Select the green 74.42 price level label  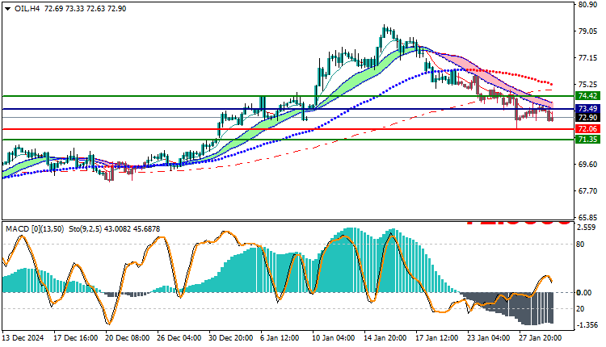(588, 96)
